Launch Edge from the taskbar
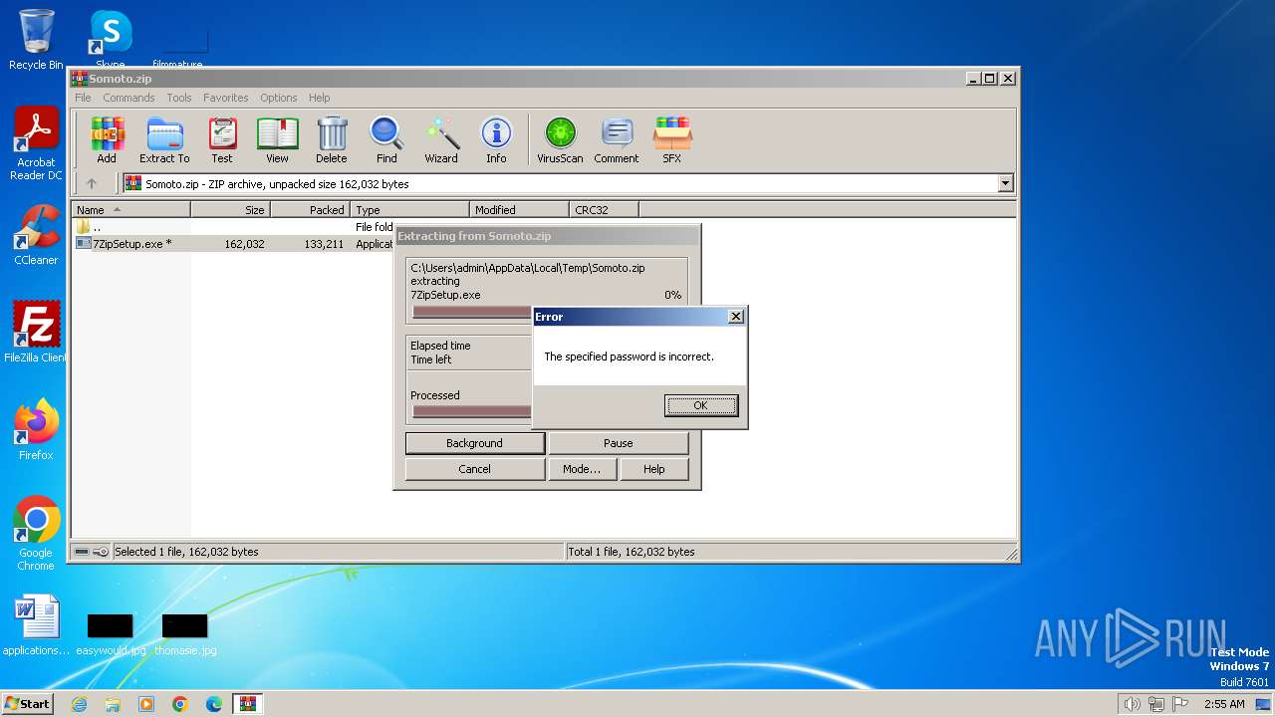Screen dimensions: 1275x717 [x=214, y=704]
